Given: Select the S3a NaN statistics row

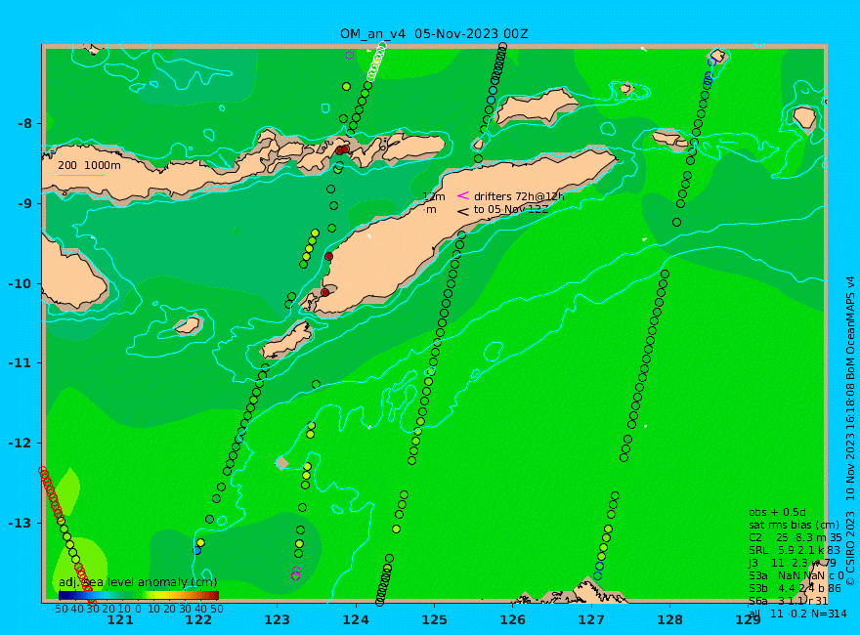Looking at the screenshot, I should coord(795,575).
